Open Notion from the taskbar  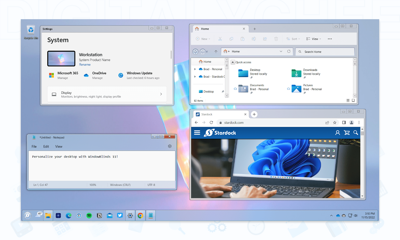click(x=99, y=215)
